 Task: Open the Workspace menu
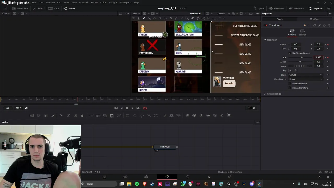point(125,2)
